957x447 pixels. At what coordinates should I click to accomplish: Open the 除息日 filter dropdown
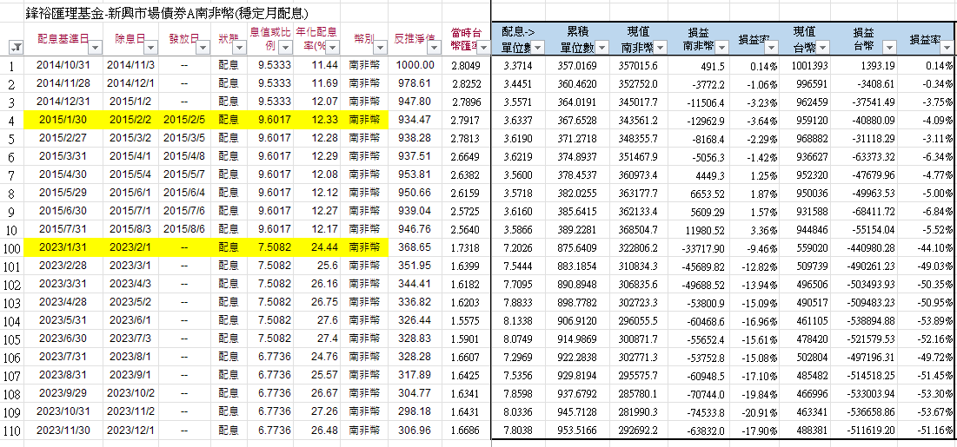(150, 47)
